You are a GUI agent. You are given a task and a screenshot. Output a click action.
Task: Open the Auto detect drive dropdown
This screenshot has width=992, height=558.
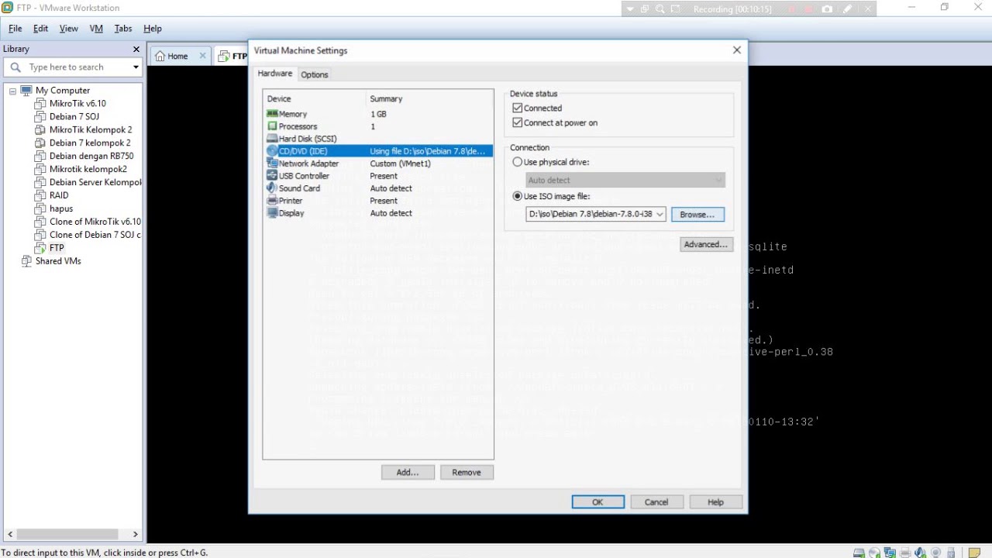718,181
